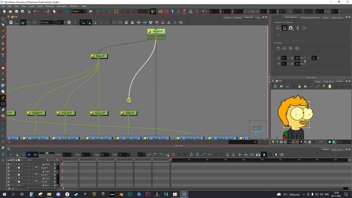Click the Add Layer plus in the Timeline header
This screenshot has height=198, width=352.
click(47, 160)
